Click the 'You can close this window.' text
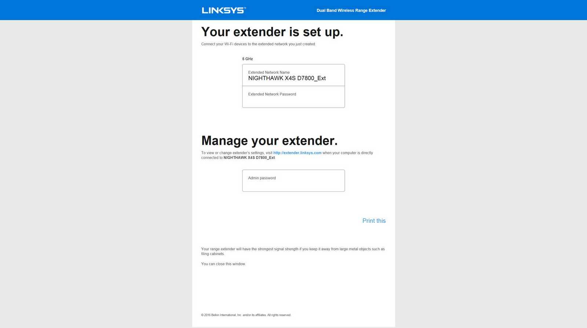587x328 pixels. point(223,264)
